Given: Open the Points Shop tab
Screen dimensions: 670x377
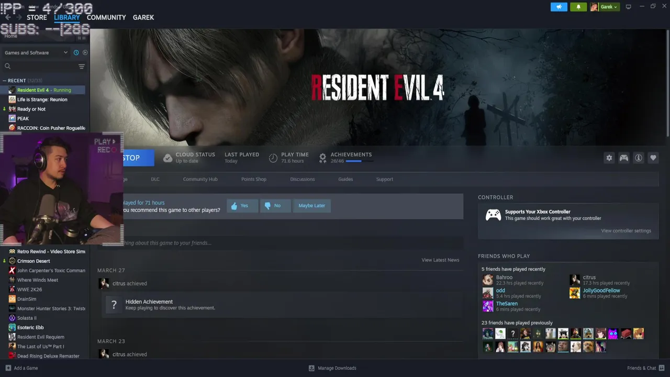Looking at the screenshot, I should coord(254,179).
